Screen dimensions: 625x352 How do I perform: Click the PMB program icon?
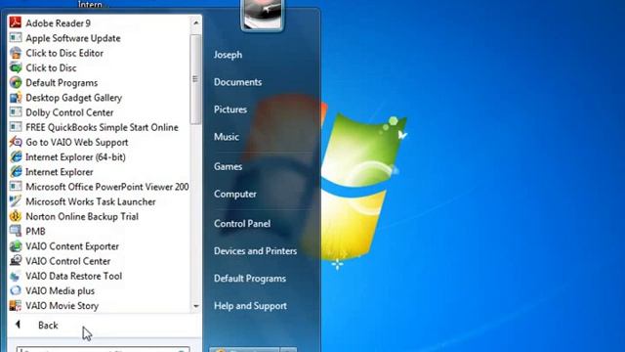[16, 231]
